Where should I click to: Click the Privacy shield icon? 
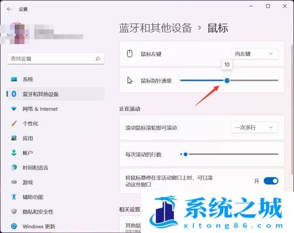[14, 211]
